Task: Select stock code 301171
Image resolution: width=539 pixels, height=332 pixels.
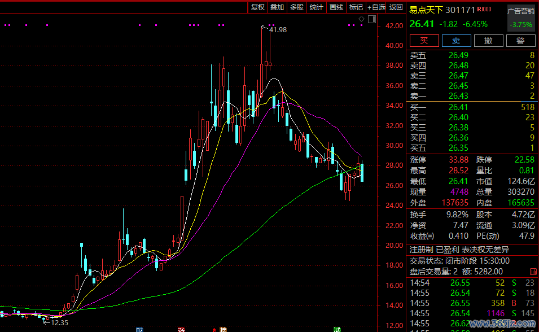Action: coord(461,10)
